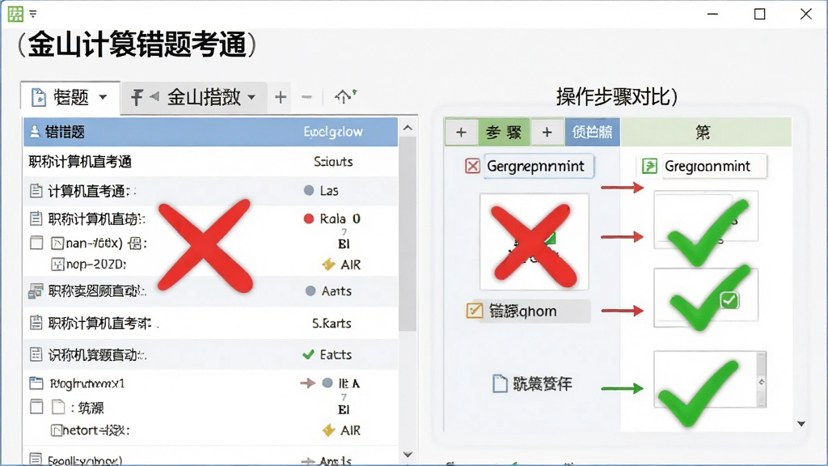Click the icon of 职称卖图频直动 row
The image size is (828, 466).
36,290
